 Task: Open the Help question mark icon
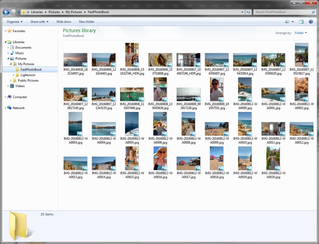click(x=311, y=22)
